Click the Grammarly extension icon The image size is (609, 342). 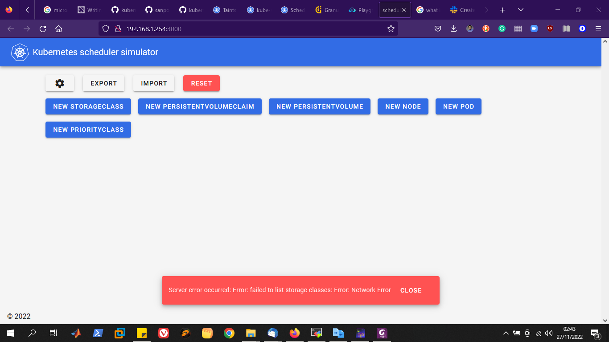(502, 28)
